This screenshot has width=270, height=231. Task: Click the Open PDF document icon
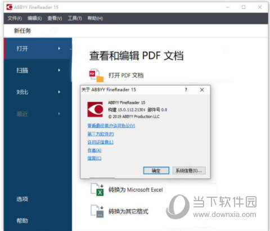[x=96, y=75]
